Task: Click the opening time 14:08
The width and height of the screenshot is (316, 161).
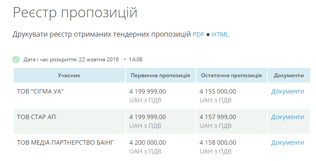Action: [136, 60]
